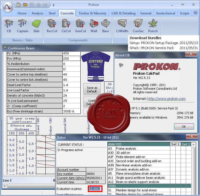Open the blue Help question mark icon
200x196 pixels.
coord(195,13)
